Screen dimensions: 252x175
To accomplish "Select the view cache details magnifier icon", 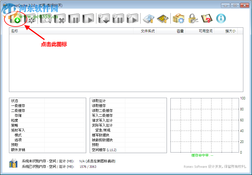I will click(x=45, y=18).
